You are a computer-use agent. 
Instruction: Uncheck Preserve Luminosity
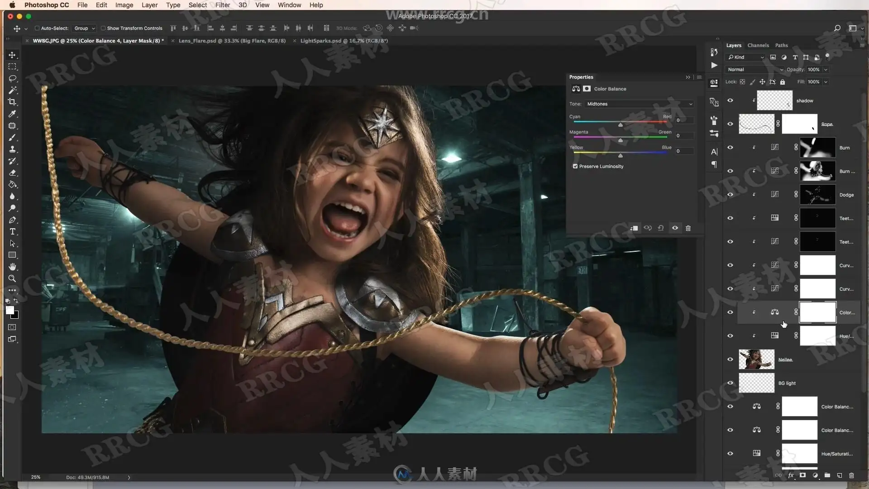point(575,166)
